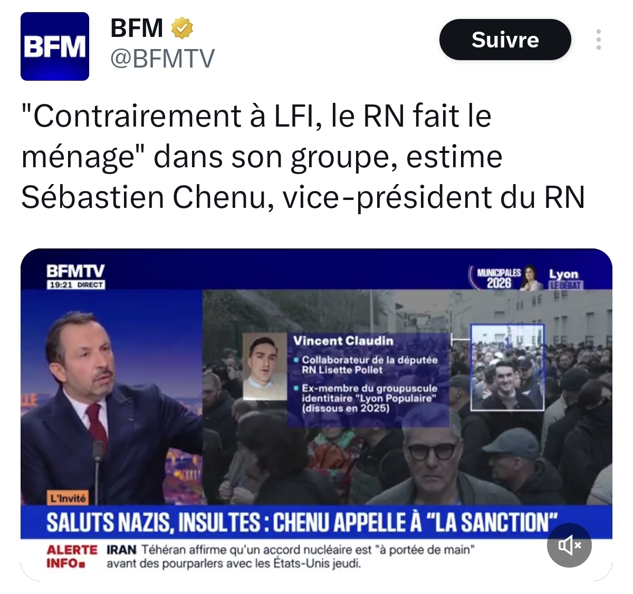This screenshot has width=633, height=594.
Task: Open the tweet text about Sébastien Chenu
Action: pos(303,157)
